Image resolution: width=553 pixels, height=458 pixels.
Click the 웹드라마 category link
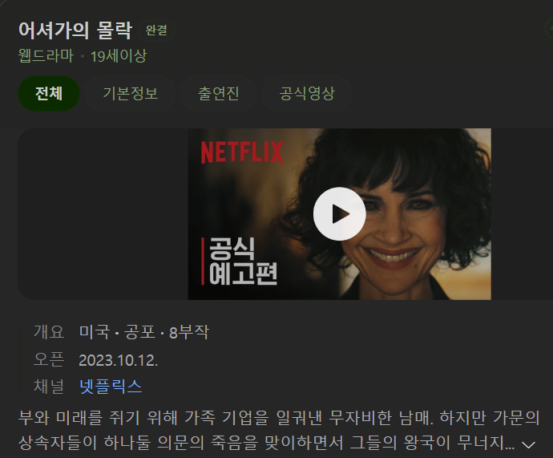46,56
